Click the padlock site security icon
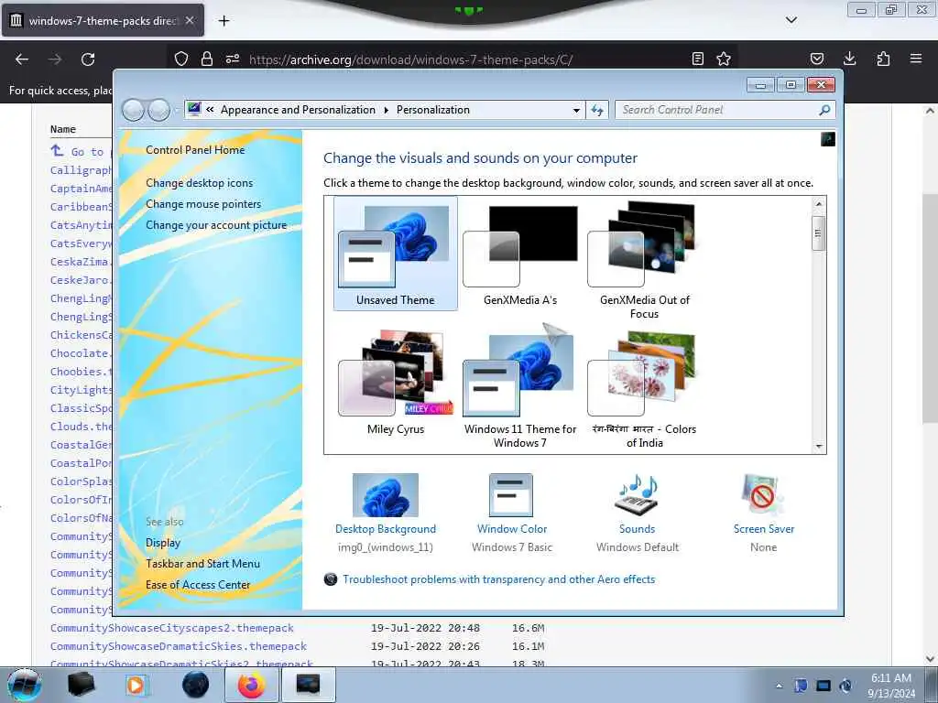Screen dimensions: 938x703 pos(207,59)
